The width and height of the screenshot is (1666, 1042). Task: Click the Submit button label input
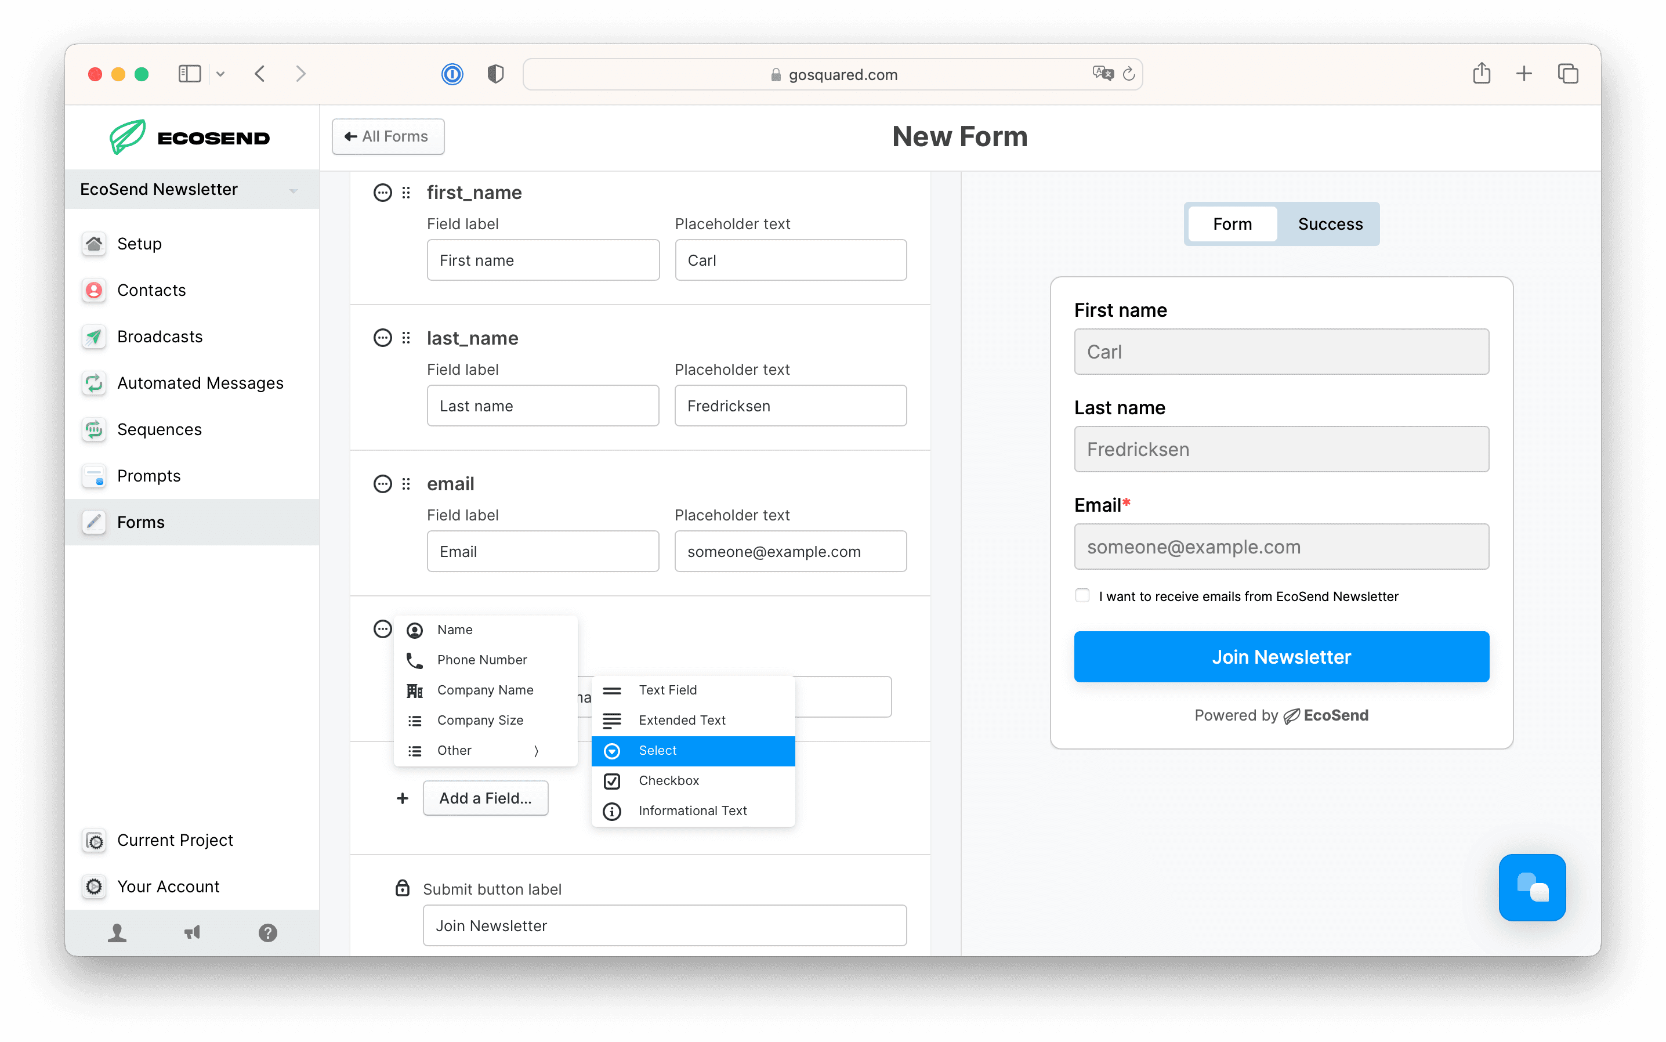tap(664, 925)
